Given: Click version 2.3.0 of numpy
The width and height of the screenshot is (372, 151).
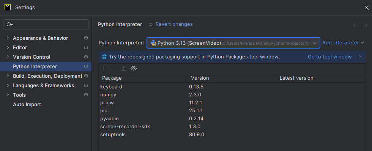Looking at the screenshot, I should coord(195,94).
